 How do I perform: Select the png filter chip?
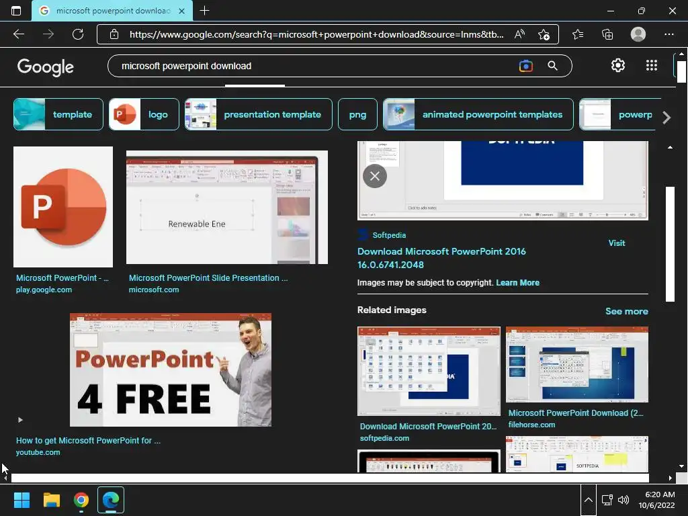(357, 114)
